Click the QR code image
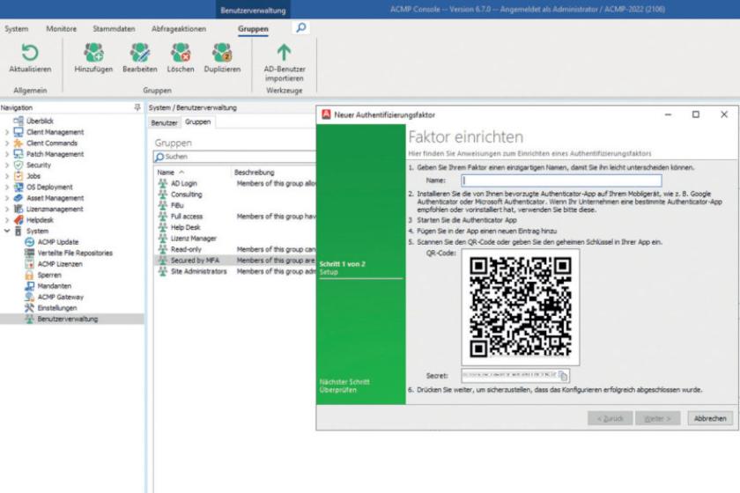The image size is (740, 493). coord(521,307)
